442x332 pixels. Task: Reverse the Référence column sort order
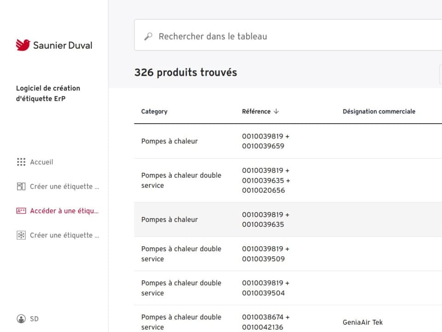276,111
